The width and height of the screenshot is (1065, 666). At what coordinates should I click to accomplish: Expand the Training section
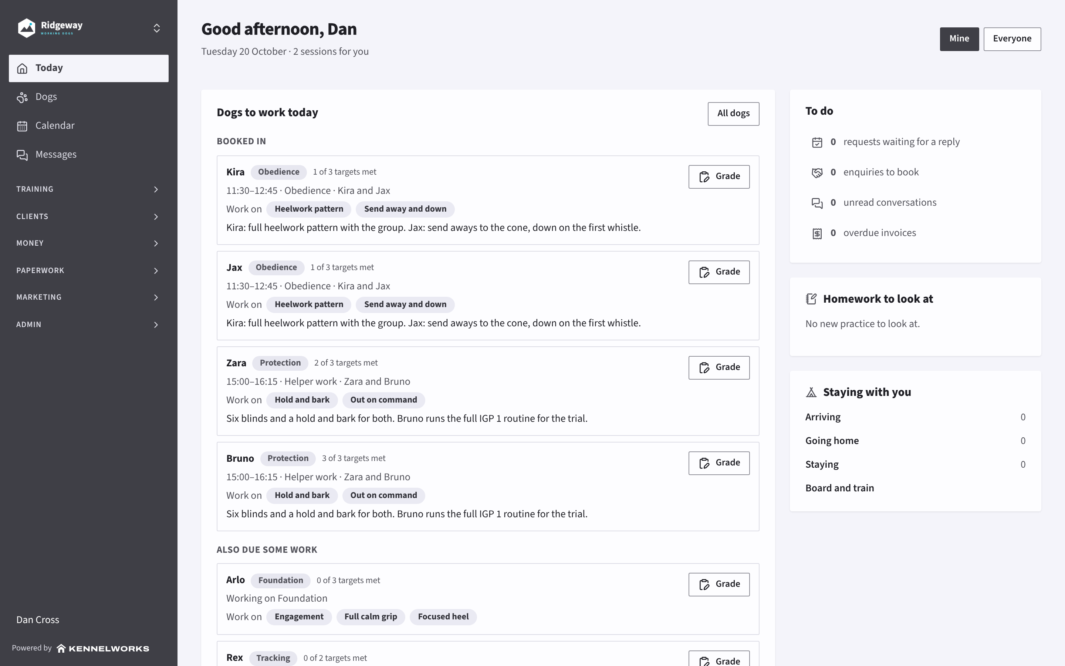88,189
